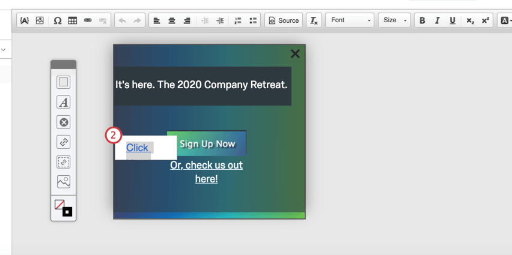Insert a special character (Omega)
Viewport: 512px width, 255px height.
[x=58, y=20]
